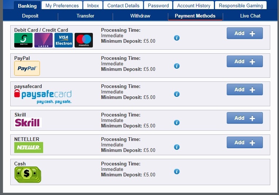
Task: Click the Switch card logo
Action: click(x=23, y=40)
